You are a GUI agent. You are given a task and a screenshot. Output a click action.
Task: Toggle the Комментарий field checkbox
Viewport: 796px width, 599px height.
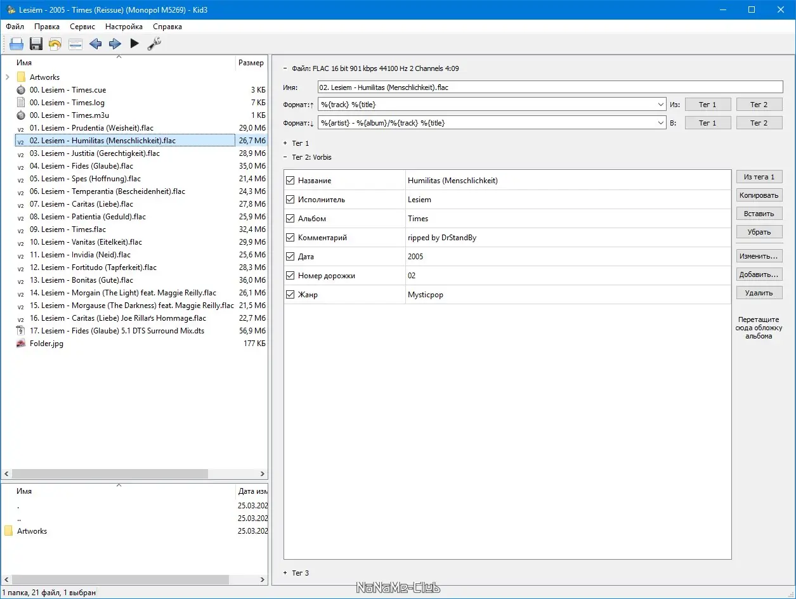point(290,238)
